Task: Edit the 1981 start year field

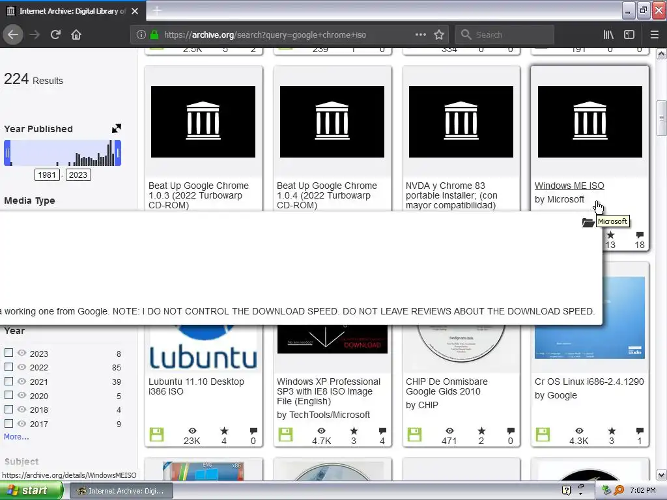Action: (x=47, y=174)
